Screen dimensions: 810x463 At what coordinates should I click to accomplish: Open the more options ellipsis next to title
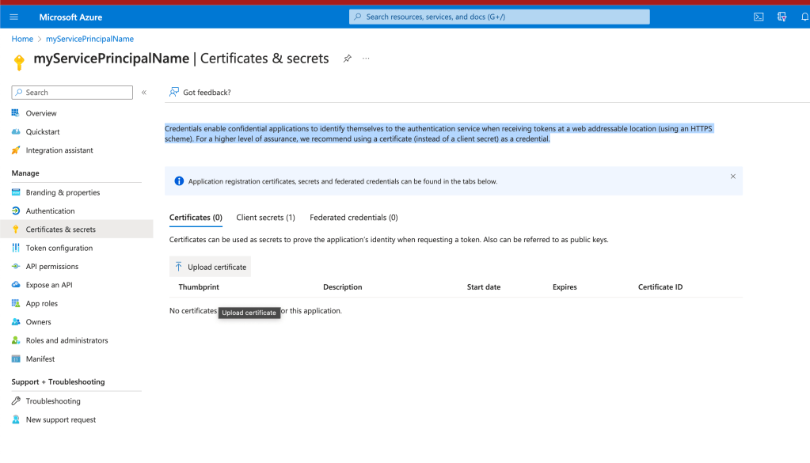[x=366, y=59]
